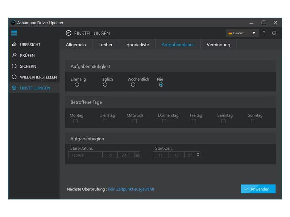Screen dimensions: 290x217
Task: Check the Donnerstag checkbox
Action: pos(164,121)
